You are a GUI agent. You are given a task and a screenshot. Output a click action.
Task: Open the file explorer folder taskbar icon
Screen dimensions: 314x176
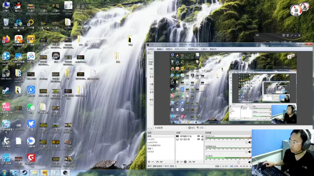coord(35,172)
